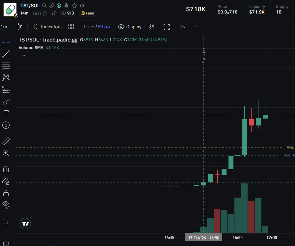The image size is (295, 246).
Task: Add TST/SOL to favorites star
Action: pyautogui.click(x=74, y=6)
